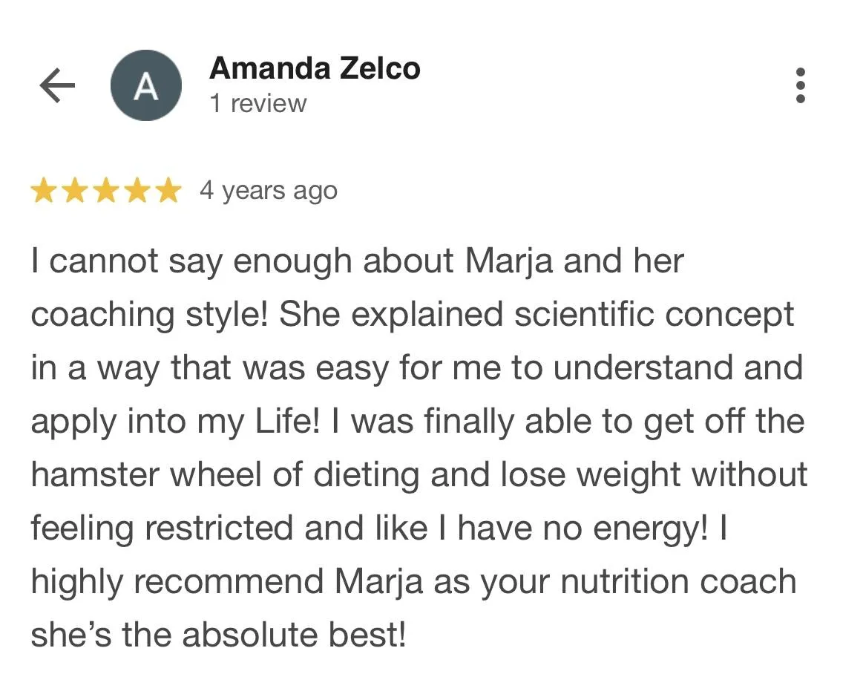Click the fourth gold rating star
863x697 pixels.
pos(137,192)
